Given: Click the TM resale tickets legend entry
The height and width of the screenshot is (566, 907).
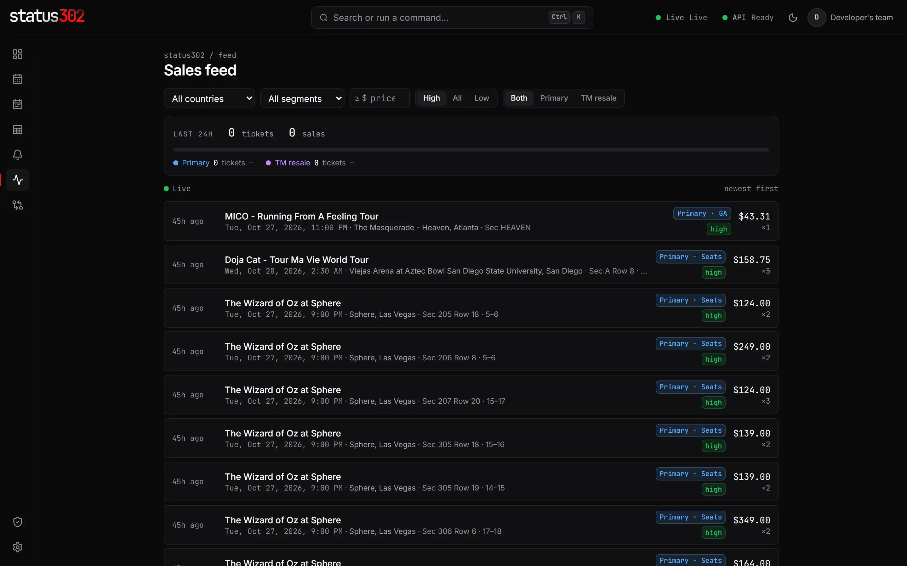Looking at the screenshot, I should point(310,163).
